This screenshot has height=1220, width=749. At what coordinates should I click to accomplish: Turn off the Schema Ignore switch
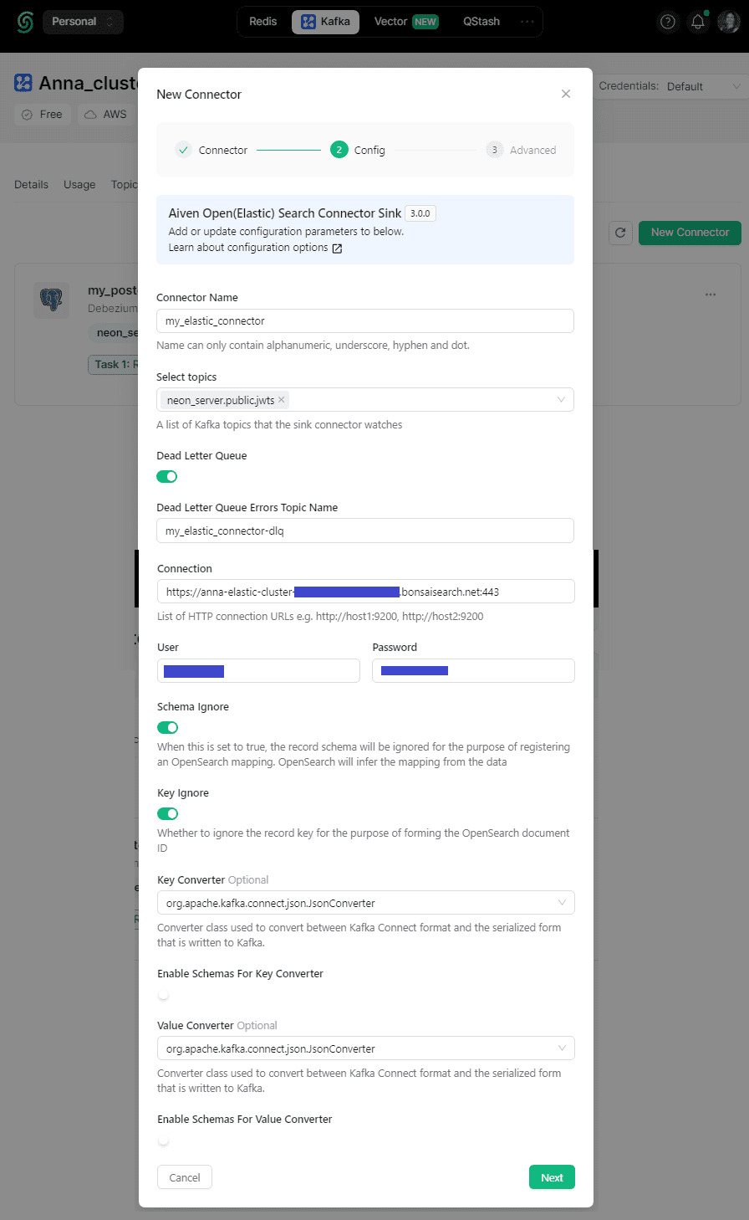point(168,728)
